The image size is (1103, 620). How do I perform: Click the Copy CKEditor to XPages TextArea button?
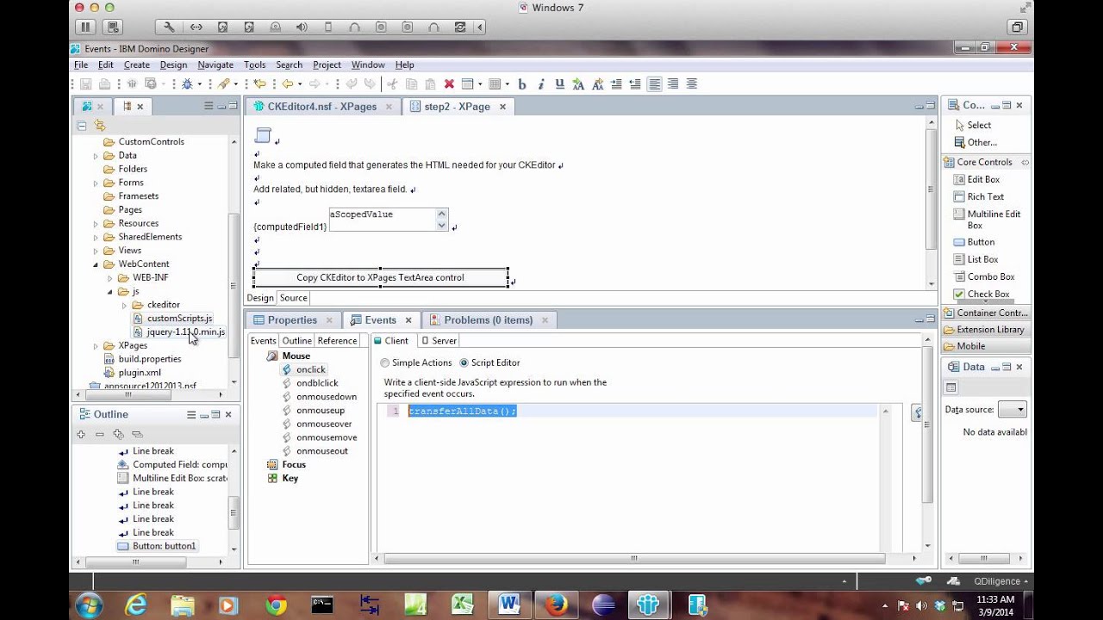(x=380, y=277)
